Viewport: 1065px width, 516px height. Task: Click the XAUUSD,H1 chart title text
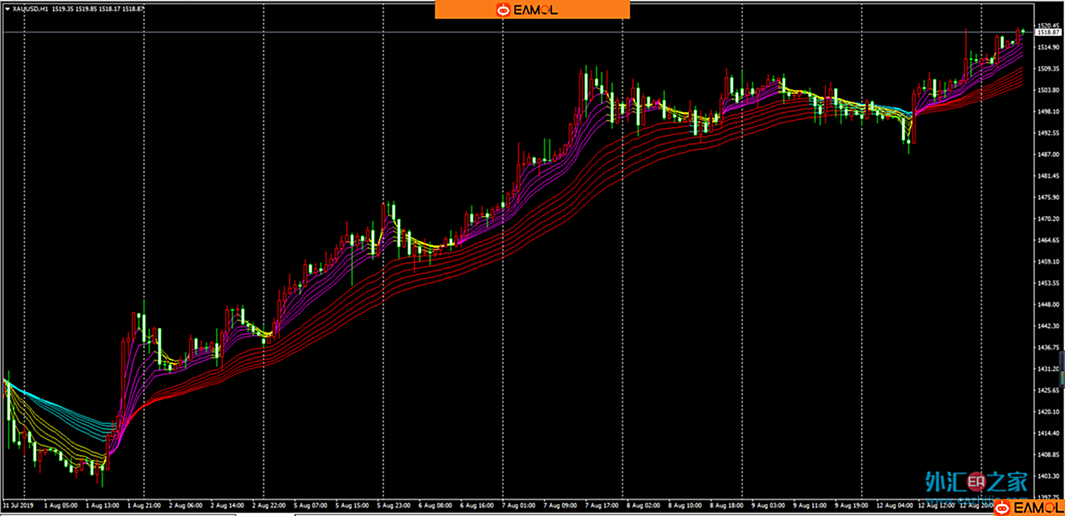[31, 9]
